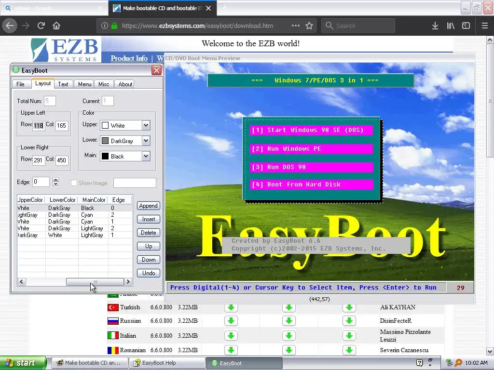Open the Product Info link
The image size is (494, 370).
point(129,58)
